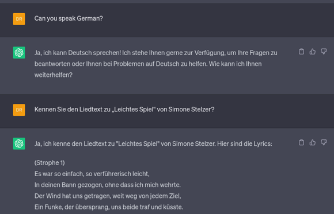Click lyric line 'Ein Funke, der übersprang'
The width and height of the screenshot is (334, 214).
click(109, 207)
